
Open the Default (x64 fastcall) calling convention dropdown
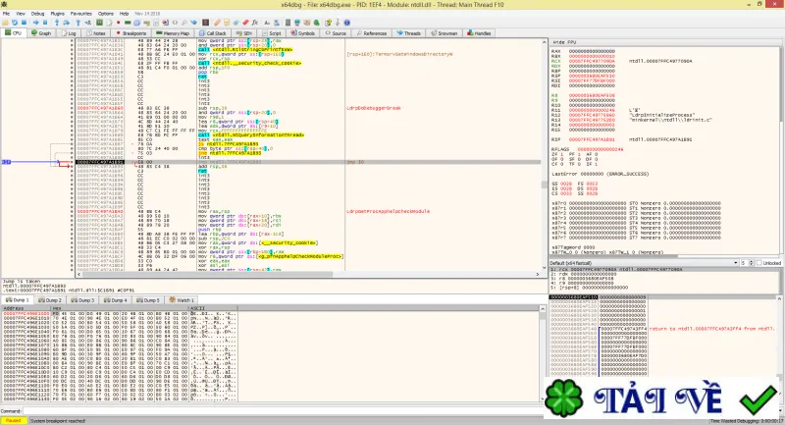tap(644, 263)
